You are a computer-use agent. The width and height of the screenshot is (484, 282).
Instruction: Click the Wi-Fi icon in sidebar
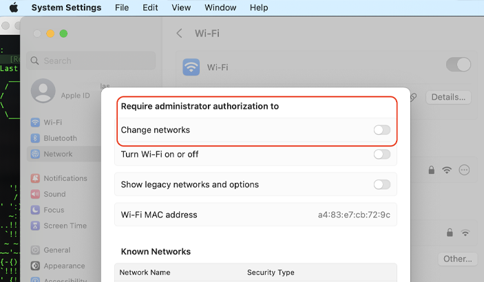(x=35, y=122)
